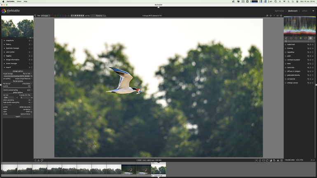
Task: Browse for export folder icon
Action: [x=32, y=76]
